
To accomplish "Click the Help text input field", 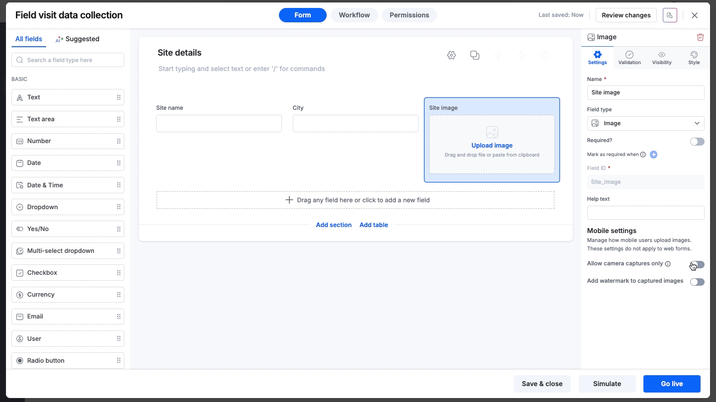I will (645, 213).
